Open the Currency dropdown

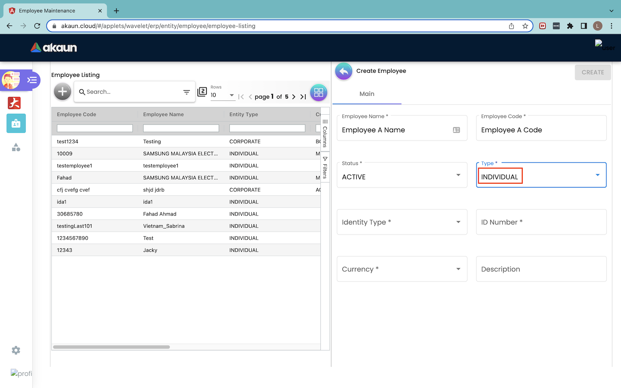pyautogui.click(x=458, y=269)
